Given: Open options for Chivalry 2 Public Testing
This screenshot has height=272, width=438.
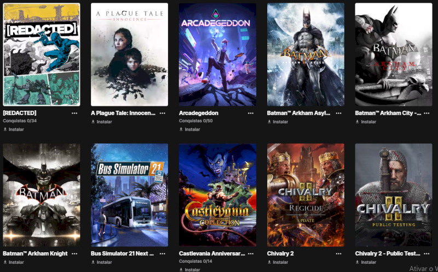Looking at the screenshot, I should (427, 253).
